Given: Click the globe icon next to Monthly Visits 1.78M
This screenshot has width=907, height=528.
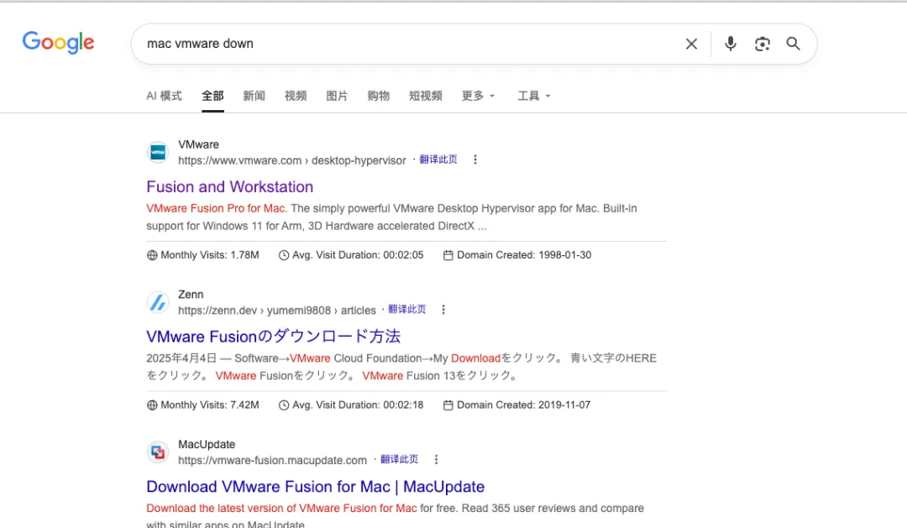Looking at the screenshot, I should (152, 255).
